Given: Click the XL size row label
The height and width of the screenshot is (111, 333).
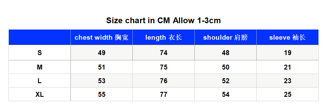Looking at the screenshot, I should [39, 94].
